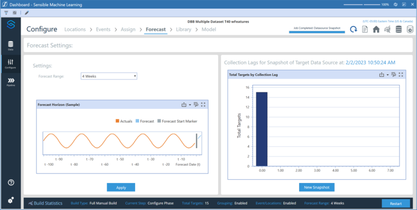Screen dimensions: 417x210
Task: Open the Forecast Range dropdown
Action: [x=109, y=76]
